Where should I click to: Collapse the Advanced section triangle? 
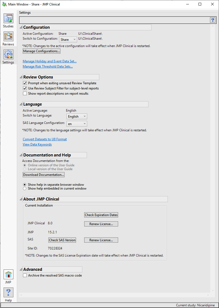pyautogui.click(x=21, y=269)
